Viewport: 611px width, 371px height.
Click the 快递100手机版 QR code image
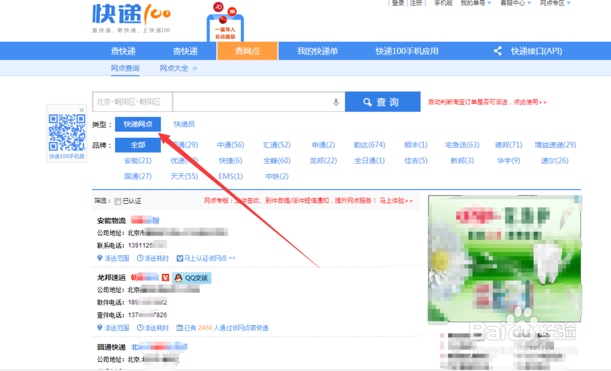coord(67,132)
